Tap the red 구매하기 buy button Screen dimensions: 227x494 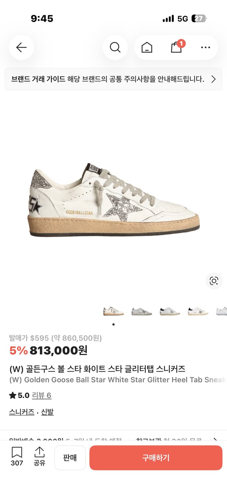156,458
